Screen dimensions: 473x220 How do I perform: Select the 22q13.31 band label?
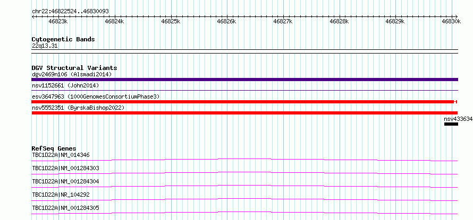click(x=45, y=46)
